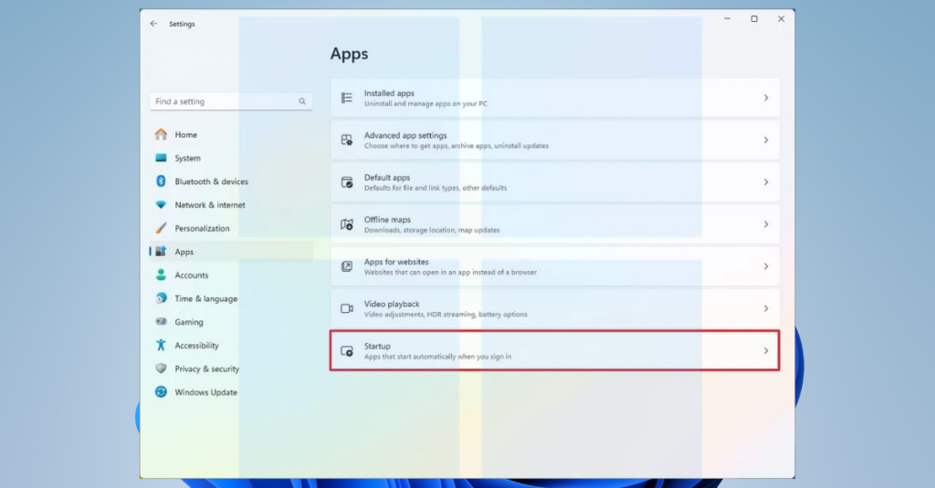Click the Offline maps icon

346,224
